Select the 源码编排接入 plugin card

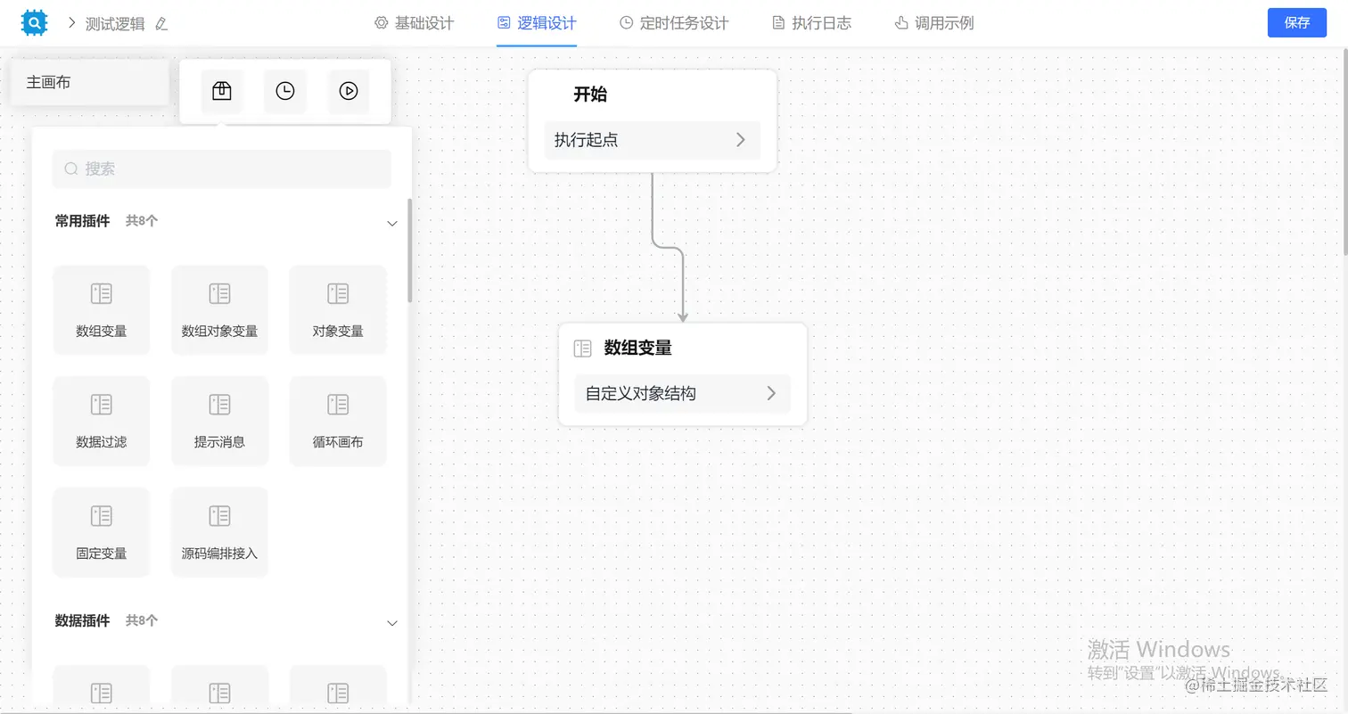(x=219, y=532)
